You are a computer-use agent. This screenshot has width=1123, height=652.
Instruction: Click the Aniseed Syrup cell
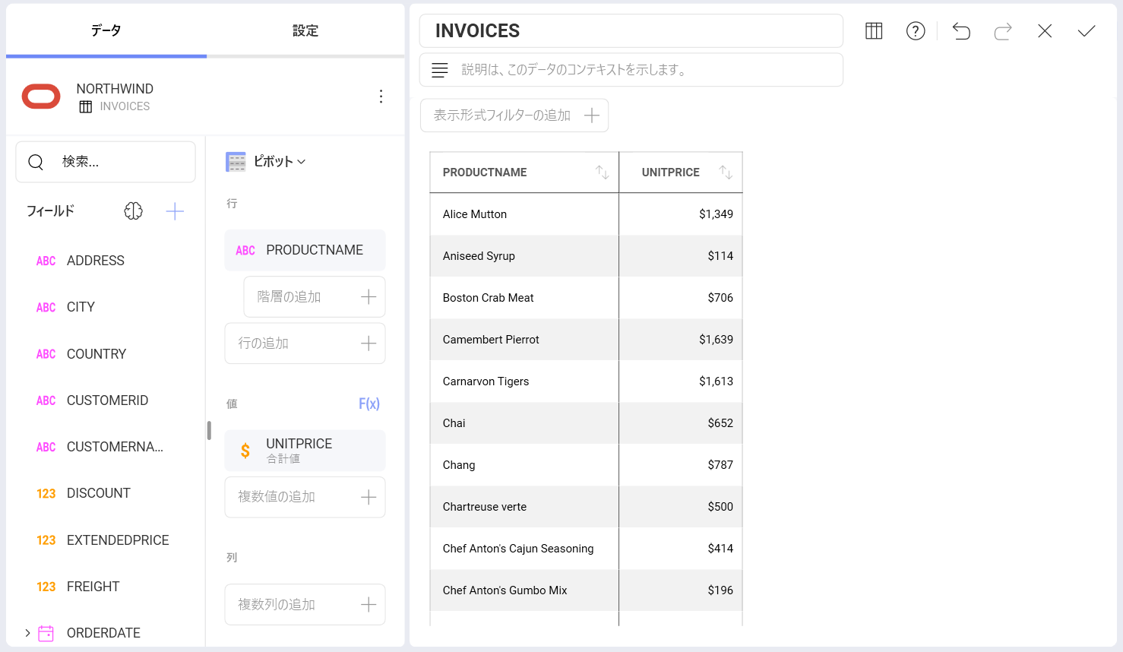pos(524,256)
